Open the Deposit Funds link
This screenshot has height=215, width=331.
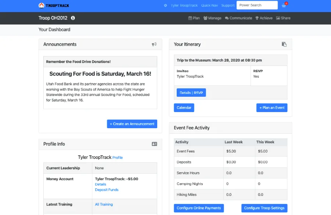click(x=107, y=190)
